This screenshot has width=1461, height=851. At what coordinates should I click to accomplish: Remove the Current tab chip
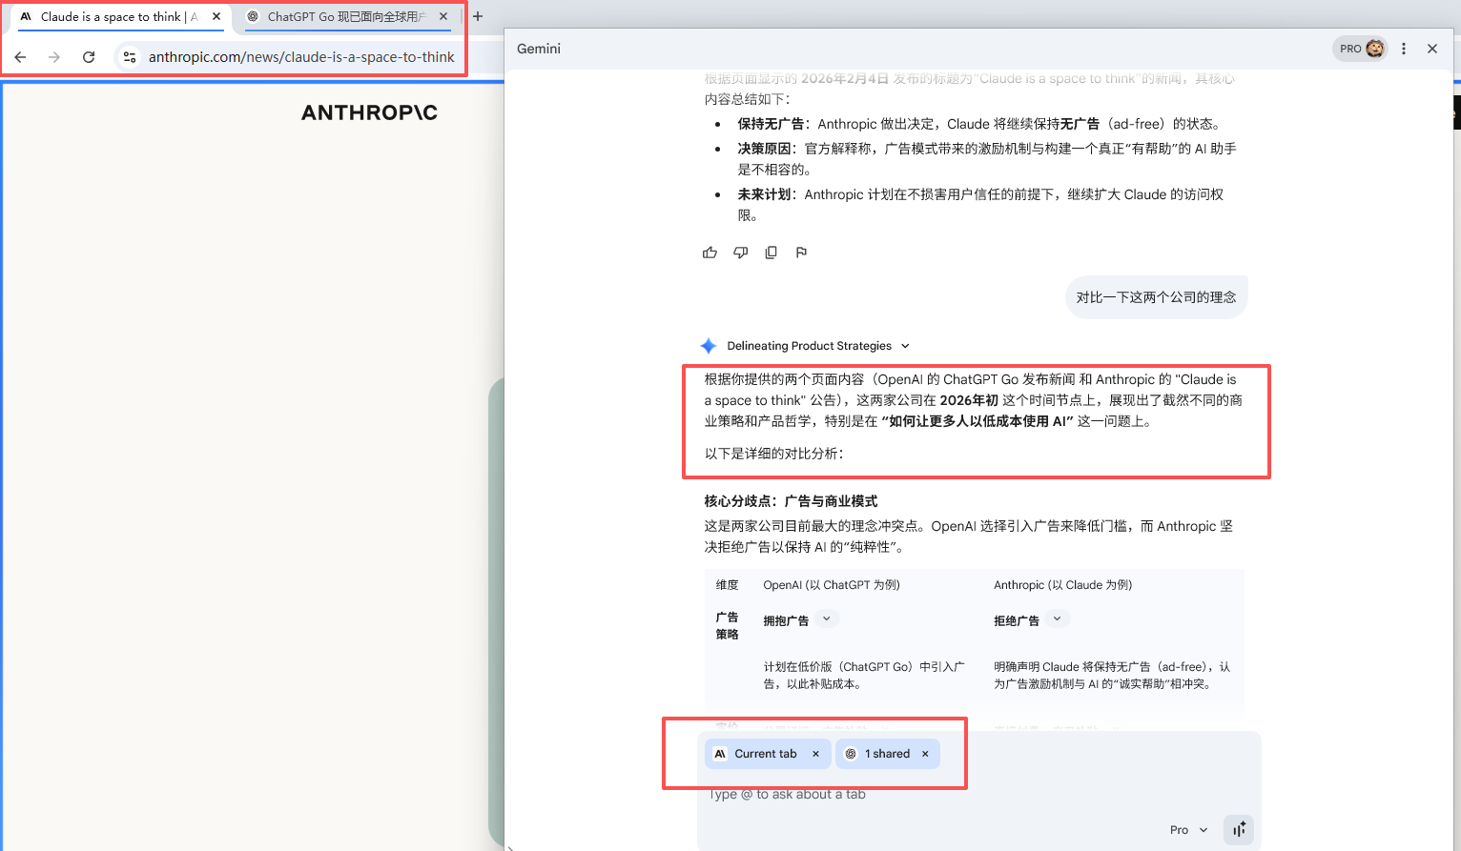815,754
